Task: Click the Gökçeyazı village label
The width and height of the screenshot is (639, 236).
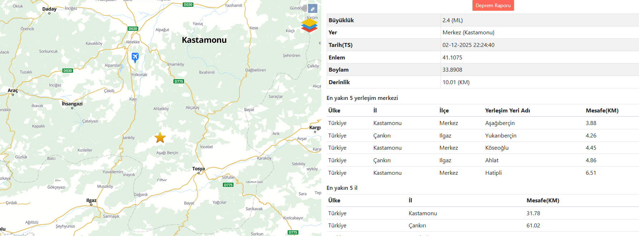Action: tap(56, 187)
